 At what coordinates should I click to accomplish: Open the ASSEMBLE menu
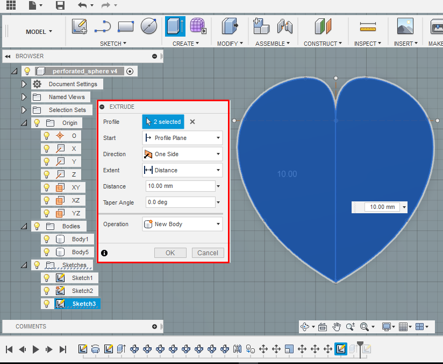(273, 44)
